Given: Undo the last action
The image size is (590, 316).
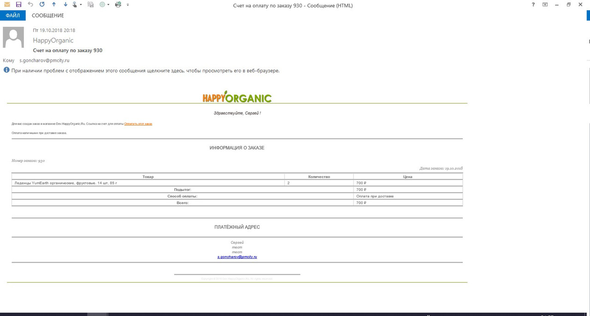Looking at the screenshot, I should point(30,5).
